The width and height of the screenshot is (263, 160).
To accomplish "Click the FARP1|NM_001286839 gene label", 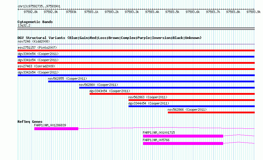I will [50, 125].
